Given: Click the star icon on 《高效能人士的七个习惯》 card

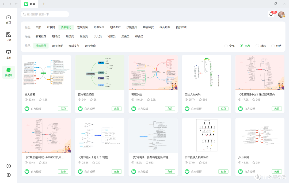Looking at the screenshot, I should pos(94,163).
